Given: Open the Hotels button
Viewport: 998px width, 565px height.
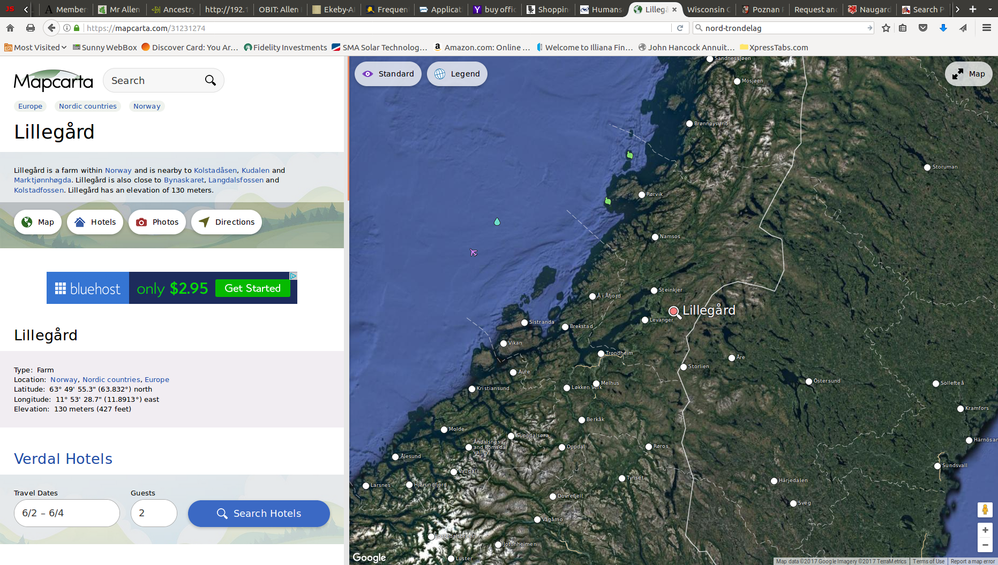Looking at the screenshot, I should coord(95,222).
